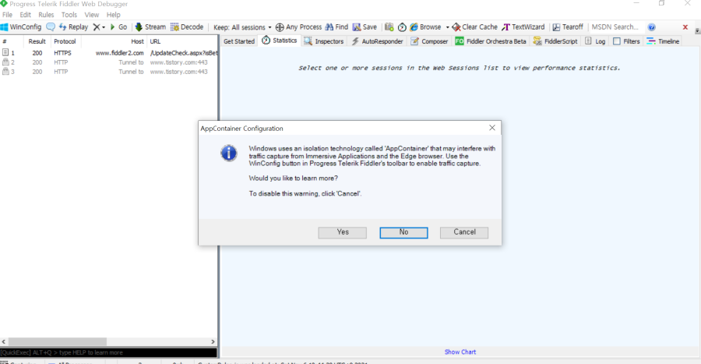Open the TextWizard tool

pyautogui.click(x=523, y=27)
